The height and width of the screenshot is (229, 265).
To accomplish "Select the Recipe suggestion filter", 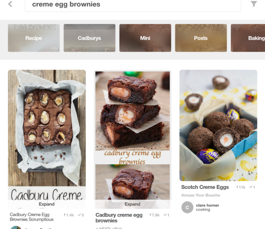I will click(x=34, y=38).
